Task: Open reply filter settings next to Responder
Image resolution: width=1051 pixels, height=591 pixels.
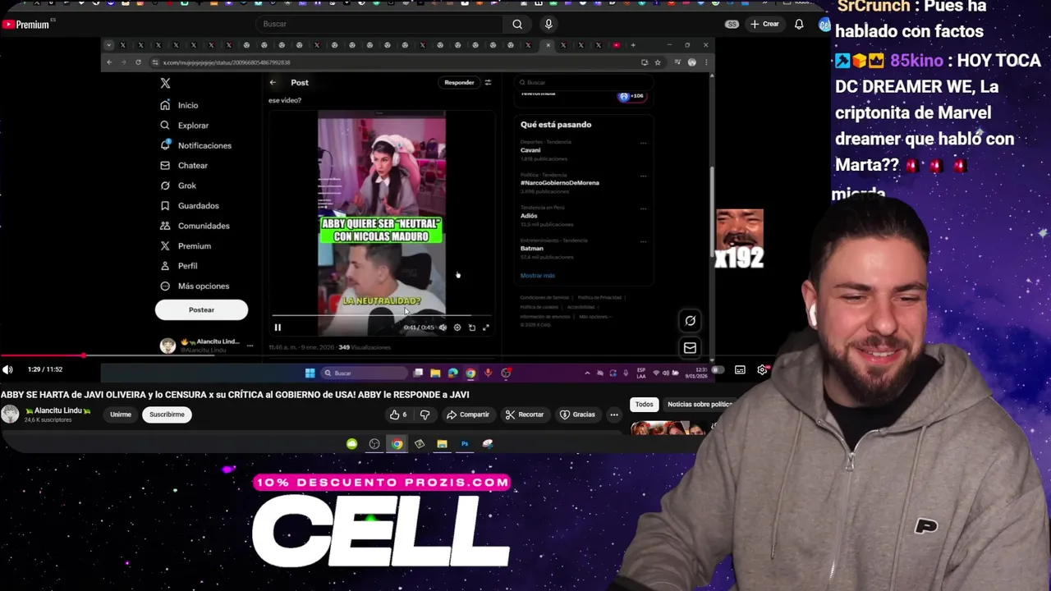Action: tap(488, 82)
